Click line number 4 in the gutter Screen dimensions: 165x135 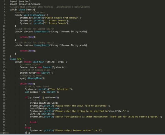pyautogui.click(x=5, y=10)
